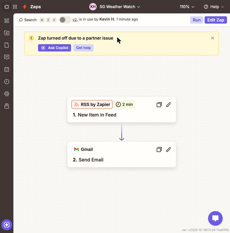Launch Copilot from bottom-left circle icon
The width and height of the screenshot is (230, 233).
click(x=7, y=225)
